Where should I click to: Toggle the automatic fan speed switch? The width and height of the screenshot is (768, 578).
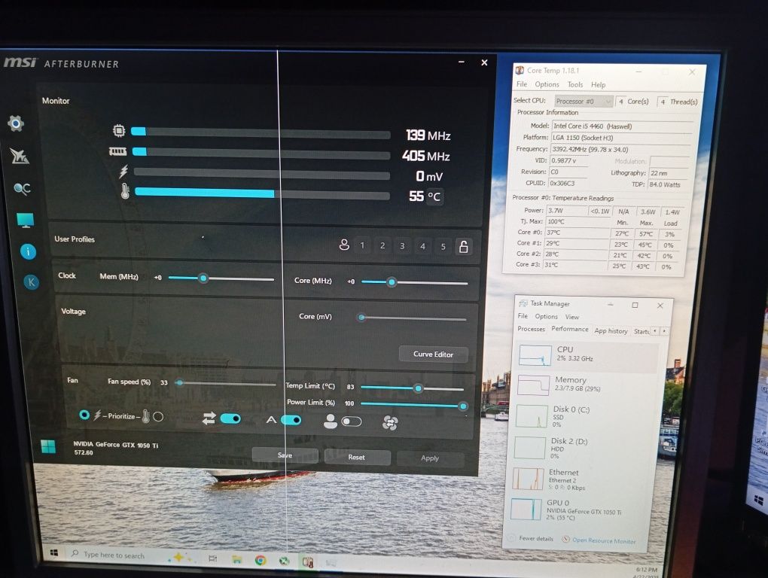tap(291, 420)
